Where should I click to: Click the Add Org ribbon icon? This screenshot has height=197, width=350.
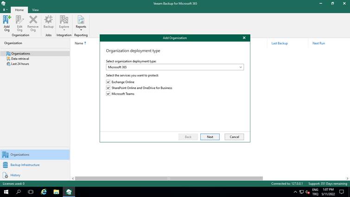click(x=6, y=24)
